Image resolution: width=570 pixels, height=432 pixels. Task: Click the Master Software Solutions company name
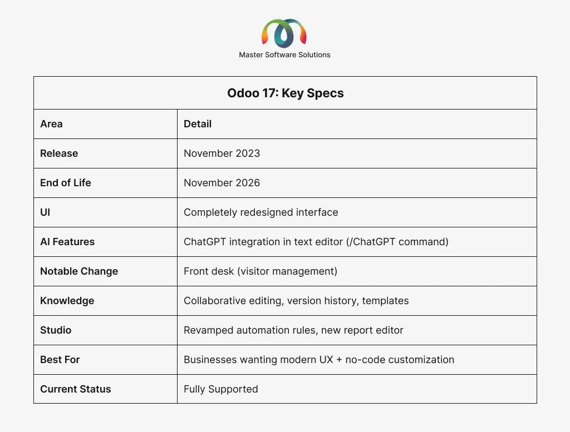[284, 54]
